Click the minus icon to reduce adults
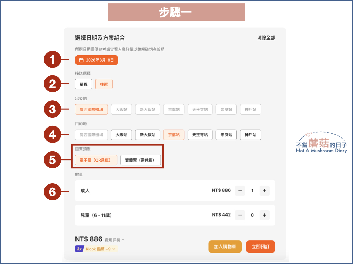 point(240,191)
